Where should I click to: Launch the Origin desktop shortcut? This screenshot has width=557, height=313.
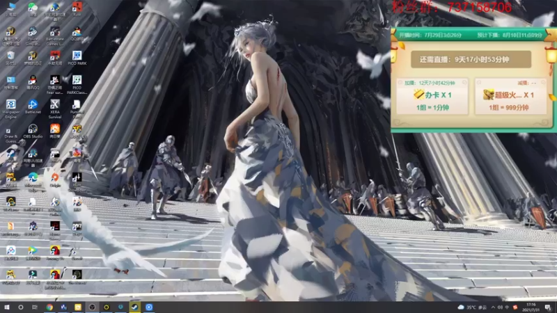[55, 179]
